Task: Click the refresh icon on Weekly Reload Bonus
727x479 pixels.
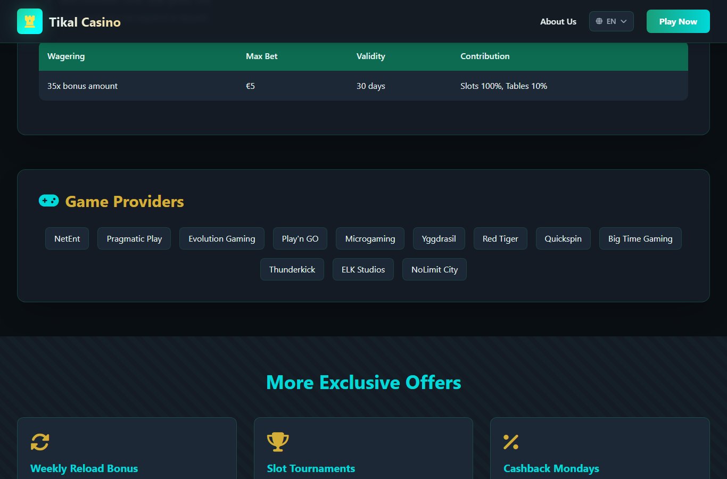Action: coord(40,442)
